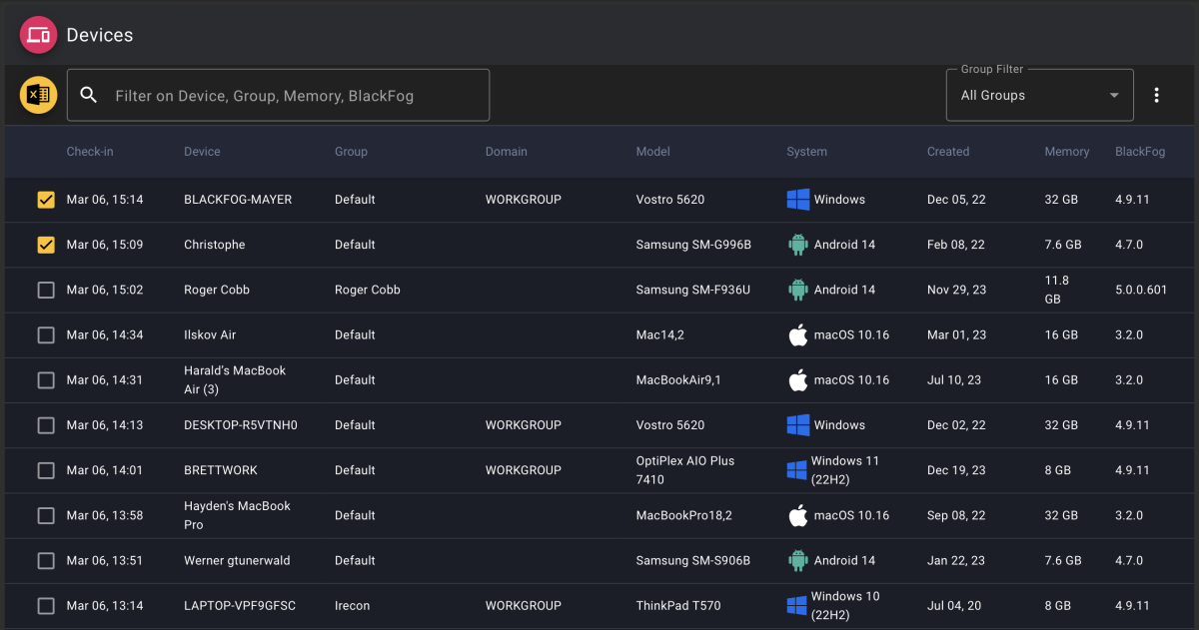Click the Mac14,2 model cell
Screen dimensions: 1199x630
click(660, 334)
